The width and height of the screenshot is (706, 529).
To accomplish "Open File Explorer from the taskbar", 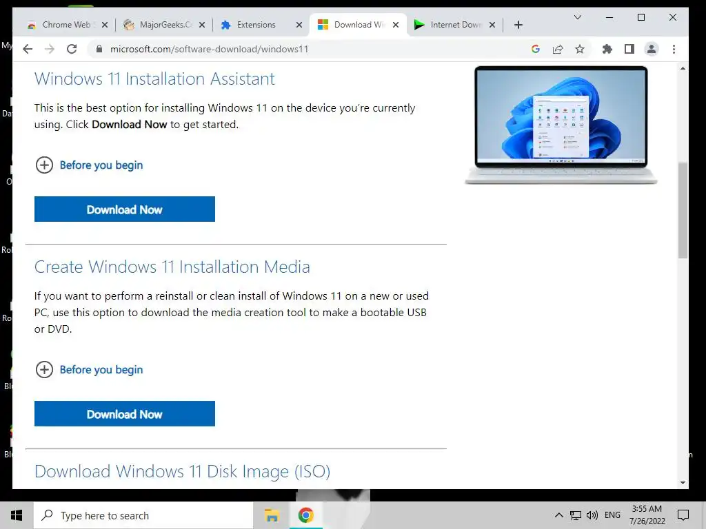I will [272, 515].
